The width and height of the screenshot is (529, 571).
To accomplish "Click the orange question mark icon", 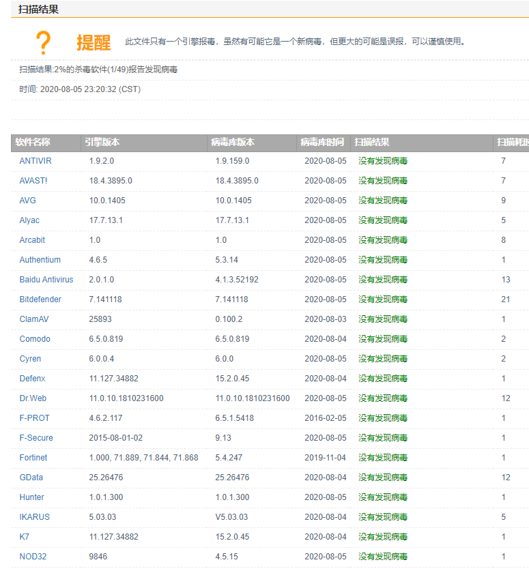I will 43,43.
